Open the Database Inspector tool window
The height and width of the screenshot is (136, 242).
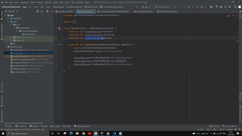pyautogui.click(x=82, y=126)
